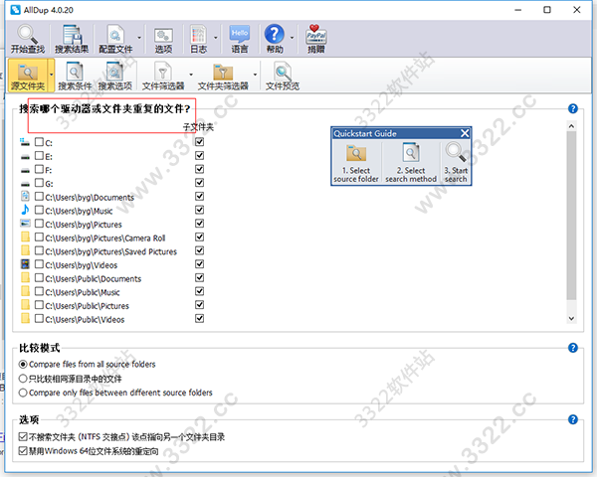Close the Quickstart Guide panel
The image size is (597, 477).
465,133
